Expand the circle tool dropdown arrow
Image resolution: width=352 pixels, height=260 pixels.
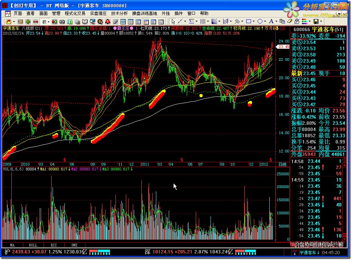pyautogui.click(x=265, y=21)
